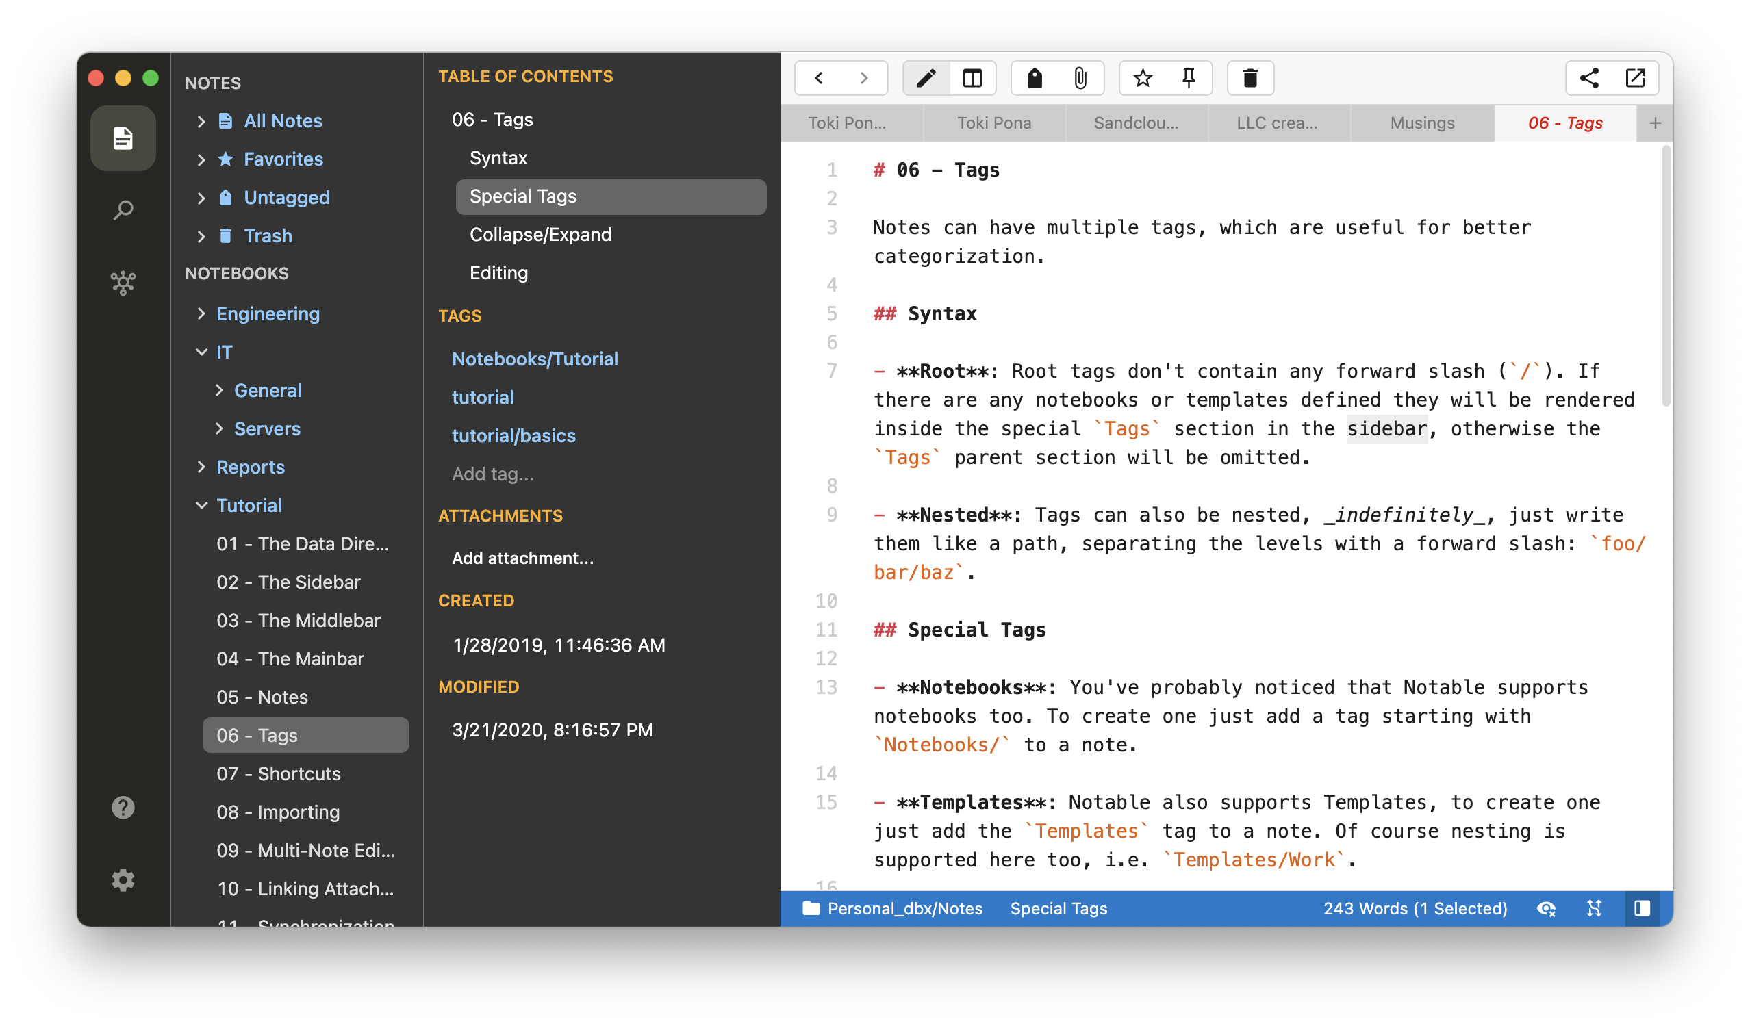The height and width of the screenshot is (1028, 1750).
Task: Expand the Engineering notebook
Action: (201, 313)
